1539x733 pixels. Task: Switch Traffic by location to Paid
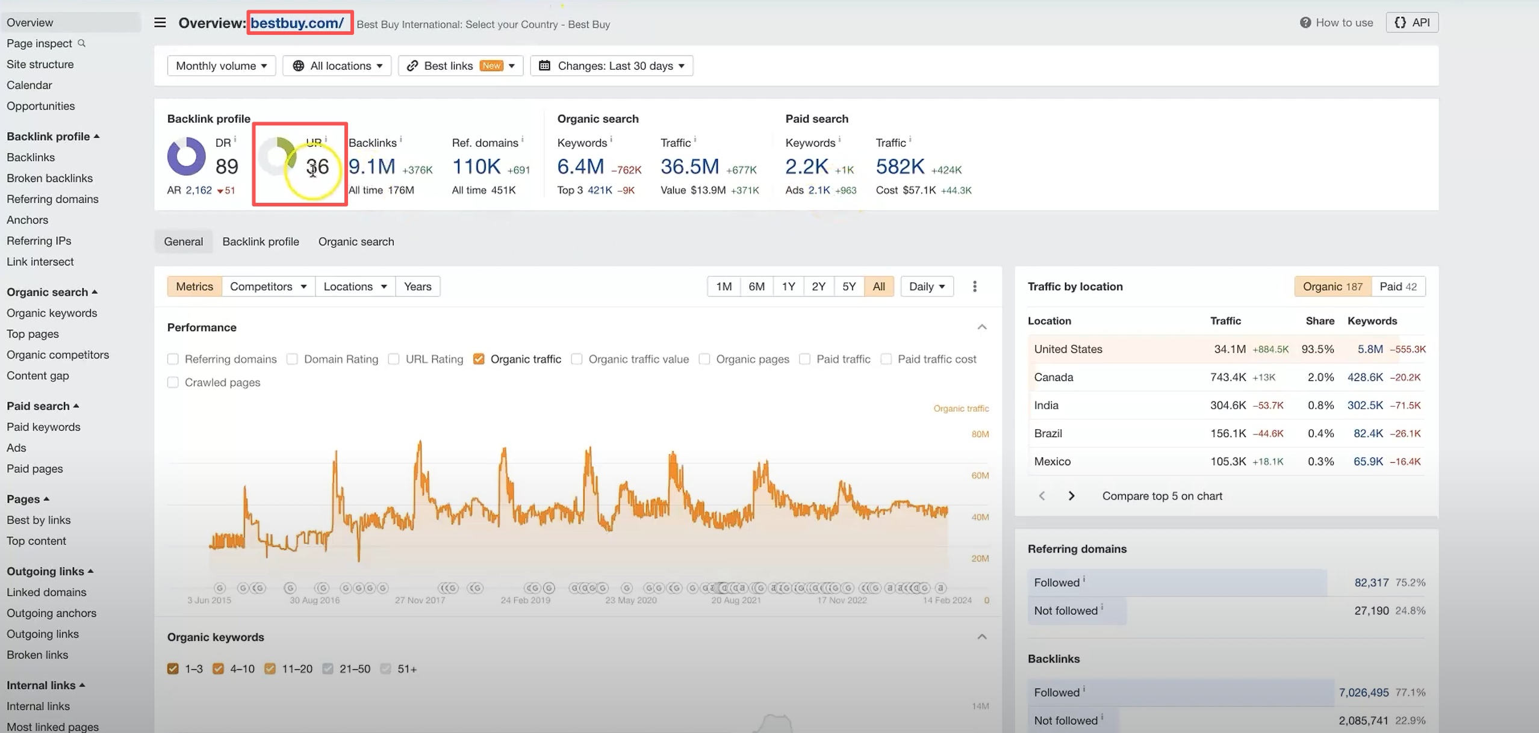pyautogui.click(x=1398, y=286)
